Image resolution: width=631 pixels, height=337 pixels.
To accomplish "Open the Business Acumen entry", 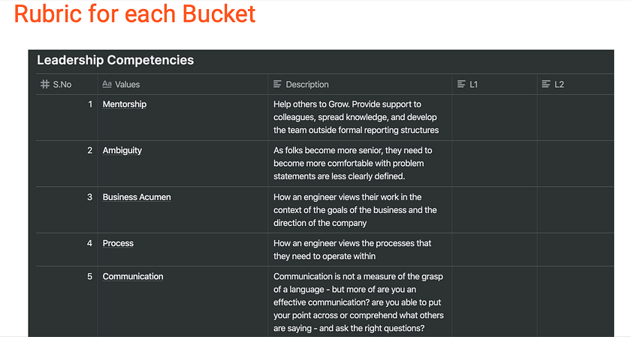I will point(137,197).
